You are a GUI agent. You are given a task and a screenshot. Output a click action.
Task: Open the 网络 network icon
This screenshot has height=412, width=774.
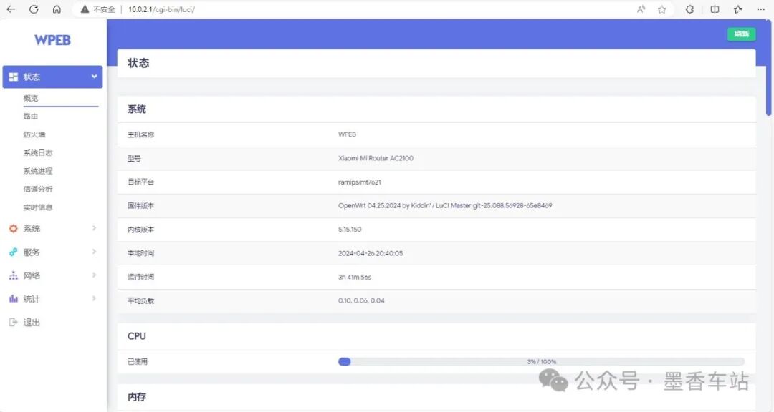click(14, 275)
